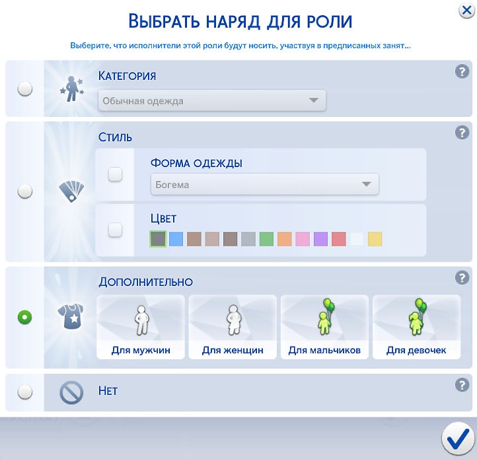The width and height of the screenshot is (477, 459).
Task: Close the outfit selection dialog
Action: tap(466, 10)
